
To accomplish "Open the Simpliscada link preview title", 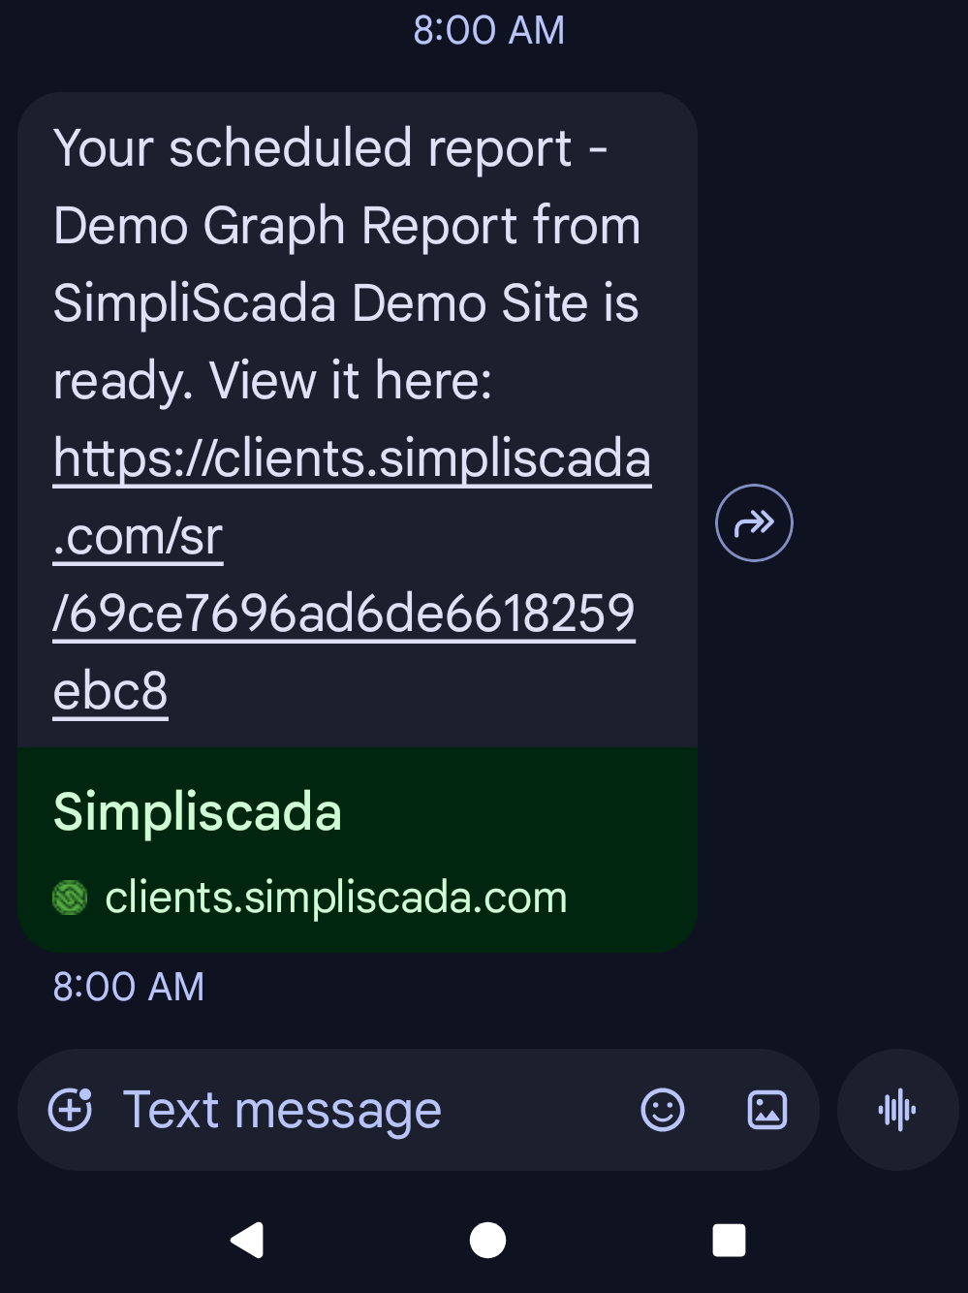I will click(x=198, y=811).
